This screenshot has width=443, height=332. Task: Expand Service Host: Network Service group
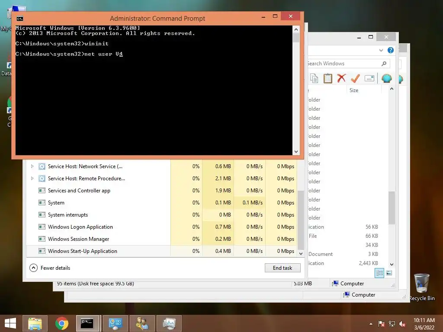pos(32,166)
